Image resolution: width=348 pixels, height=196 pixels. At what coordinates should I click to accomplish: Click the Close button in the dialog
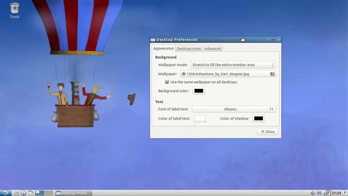click(x=268, y=132)
